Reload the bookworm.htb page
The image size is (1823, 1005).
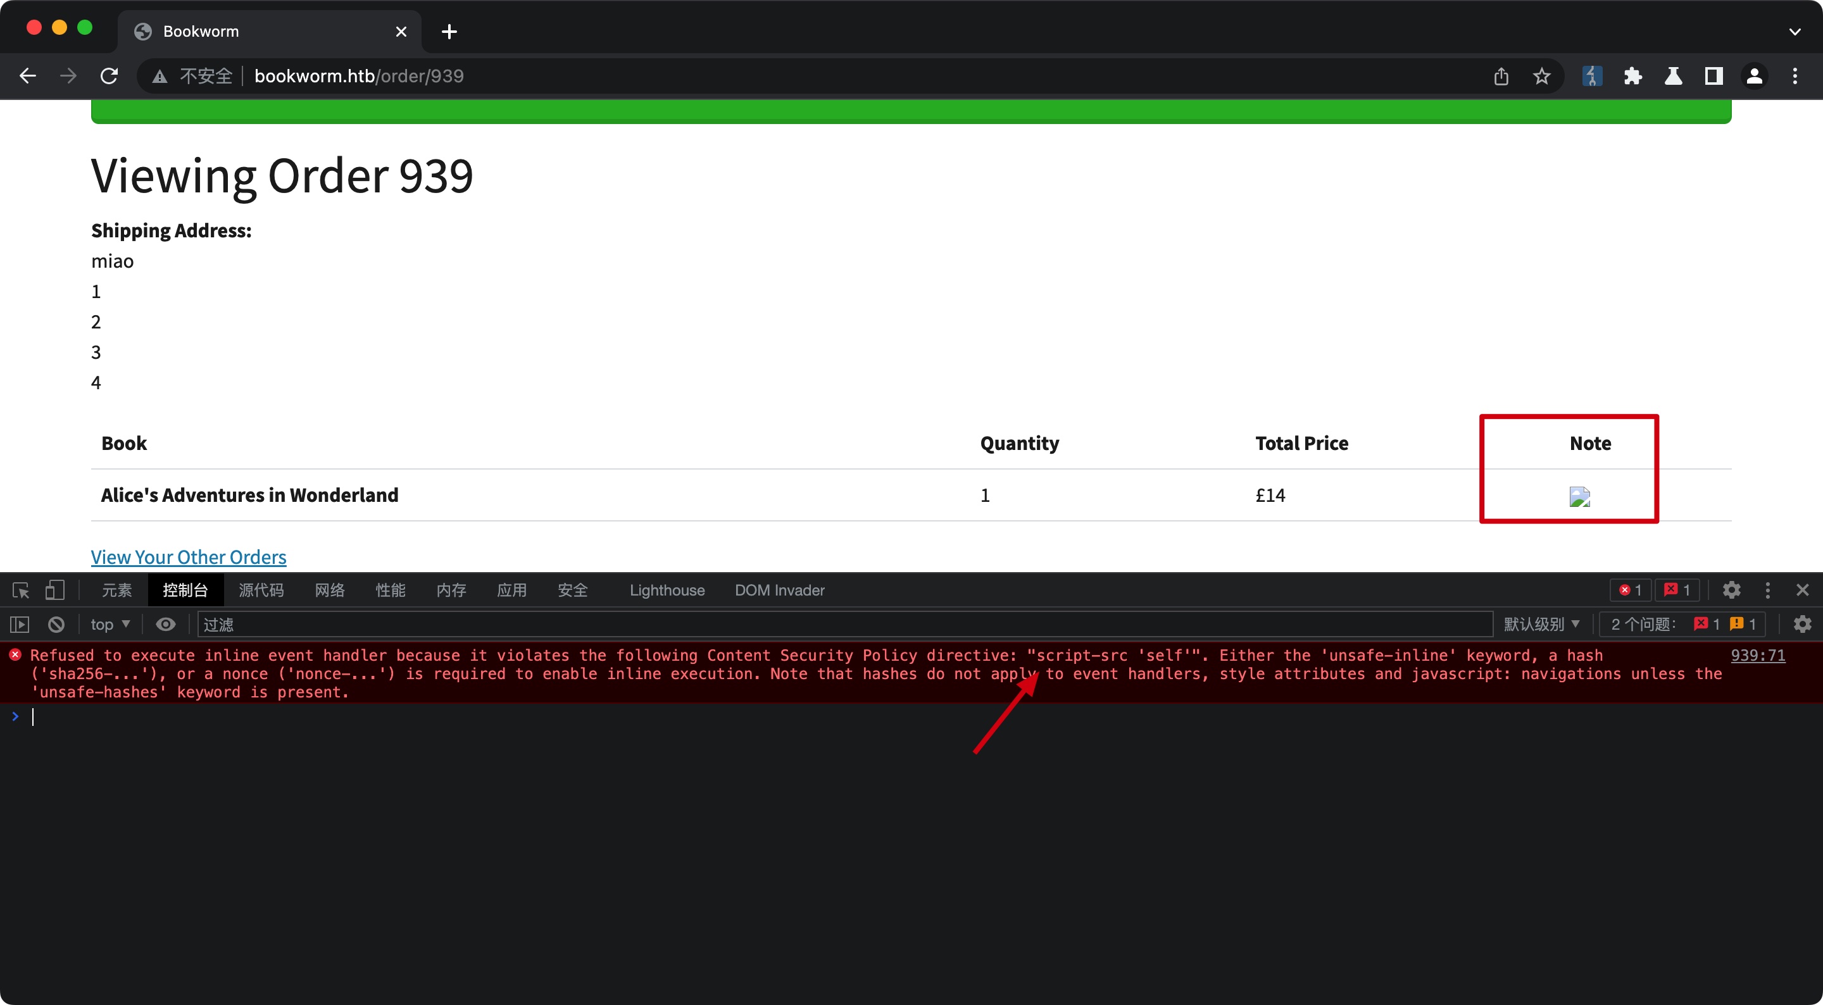tap(109, 76)
